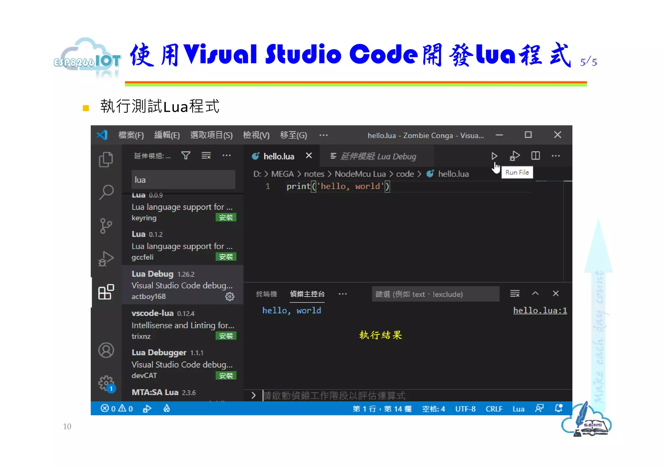Clear the debug console output
This screenshot has height=468, width=663.
[515, 293]
